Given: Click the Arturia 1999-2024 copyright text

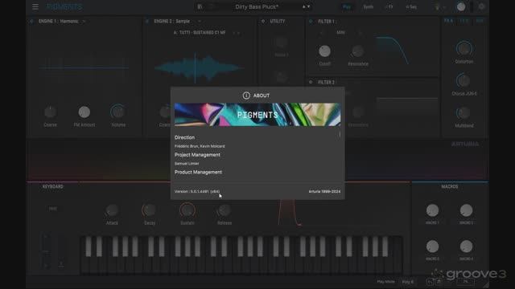Looking at the screenshot, I should pos(324,191).
